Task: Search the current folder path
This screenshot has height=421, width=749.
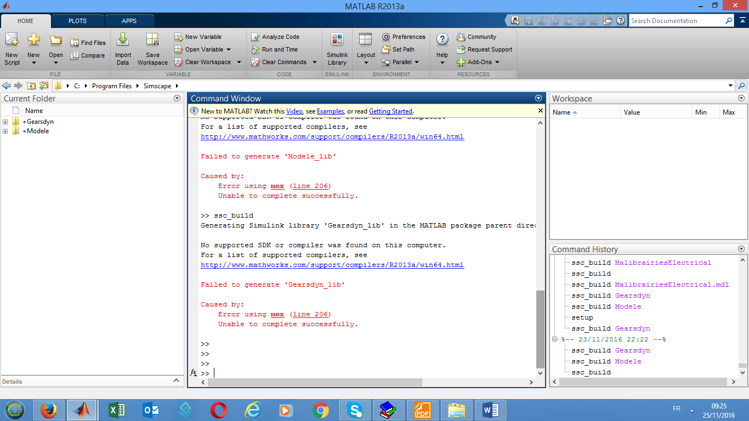Action: (x=741, y=86)
